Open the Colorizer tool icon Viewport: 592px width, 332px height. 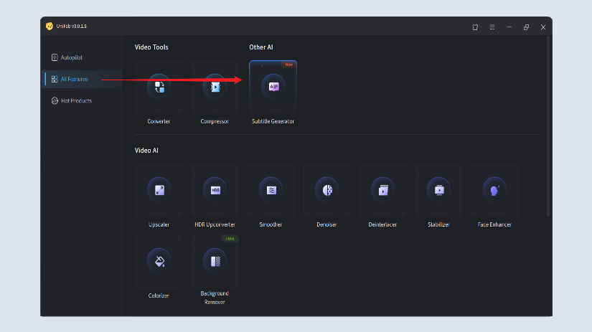159,261
